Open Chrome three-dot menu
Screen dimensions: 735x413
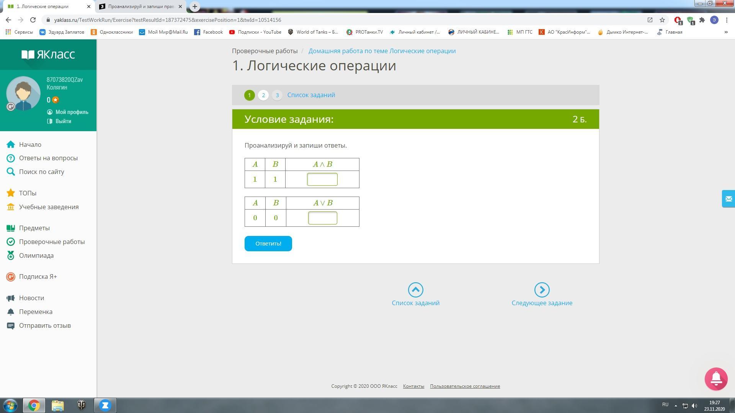[727, 20]
